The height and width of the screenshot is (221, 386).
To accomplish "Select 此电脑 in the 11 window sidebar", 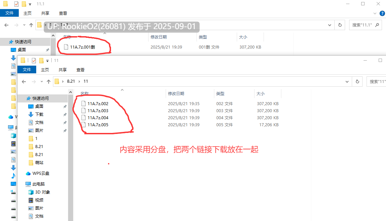I will click(x=39, y=184).
